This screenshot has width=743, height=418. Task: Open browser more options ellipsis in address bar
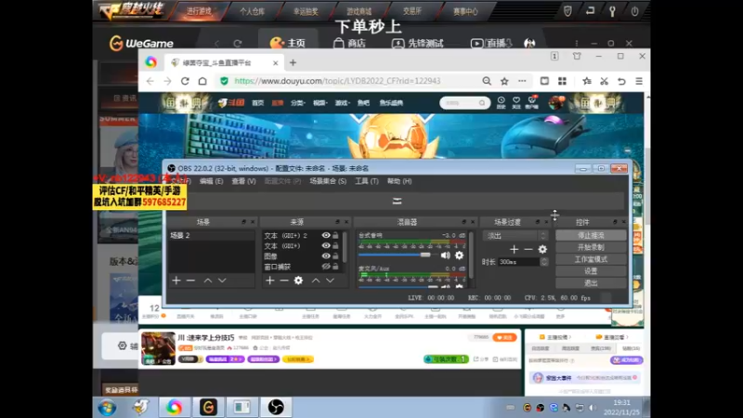522,81
